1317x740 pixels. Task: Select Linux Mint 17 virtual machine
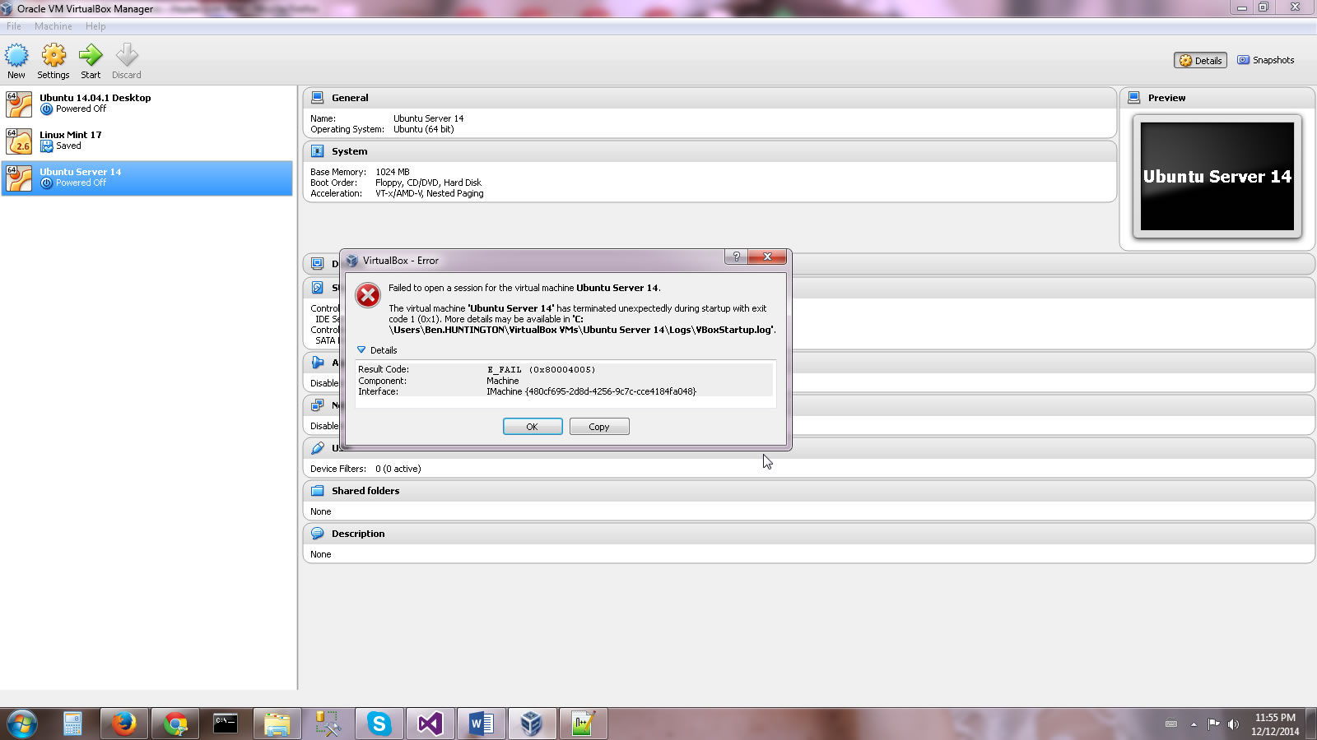147,141
